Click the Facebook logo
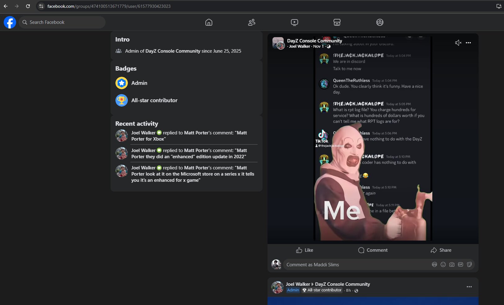This screenshot has height=305, width=504. [10, 22]
